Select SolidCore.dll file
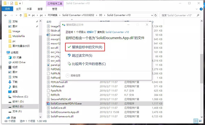The image size is (205, 125). coord(58,108)
